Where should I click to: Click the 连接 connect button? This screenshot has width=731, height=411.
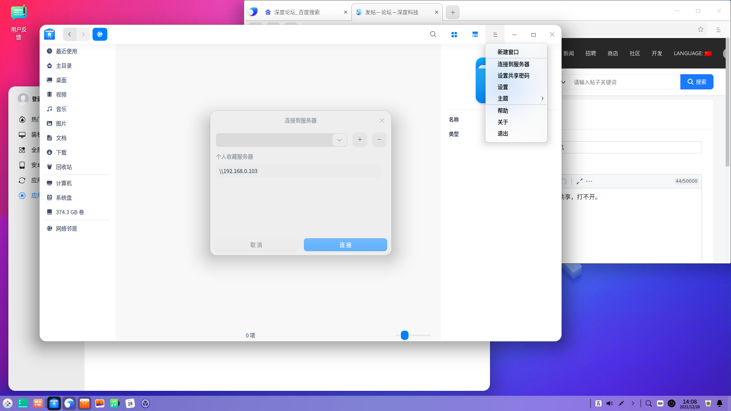click(345, 245)
